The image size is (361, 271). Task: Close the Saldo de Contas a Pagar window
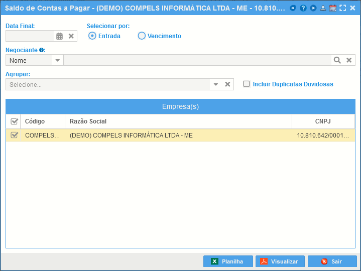(352, 9)
